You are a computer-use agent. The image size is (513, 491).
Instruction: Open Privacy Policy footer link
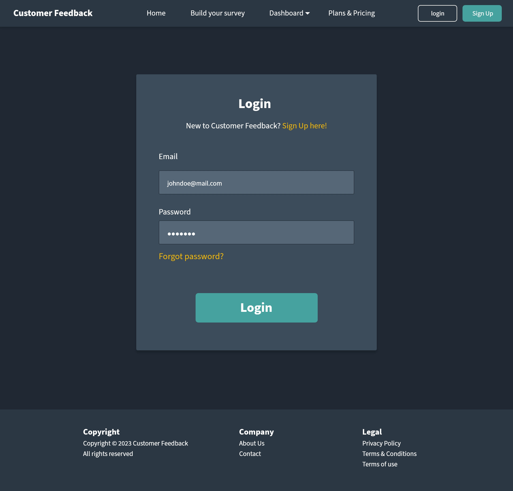381,443
